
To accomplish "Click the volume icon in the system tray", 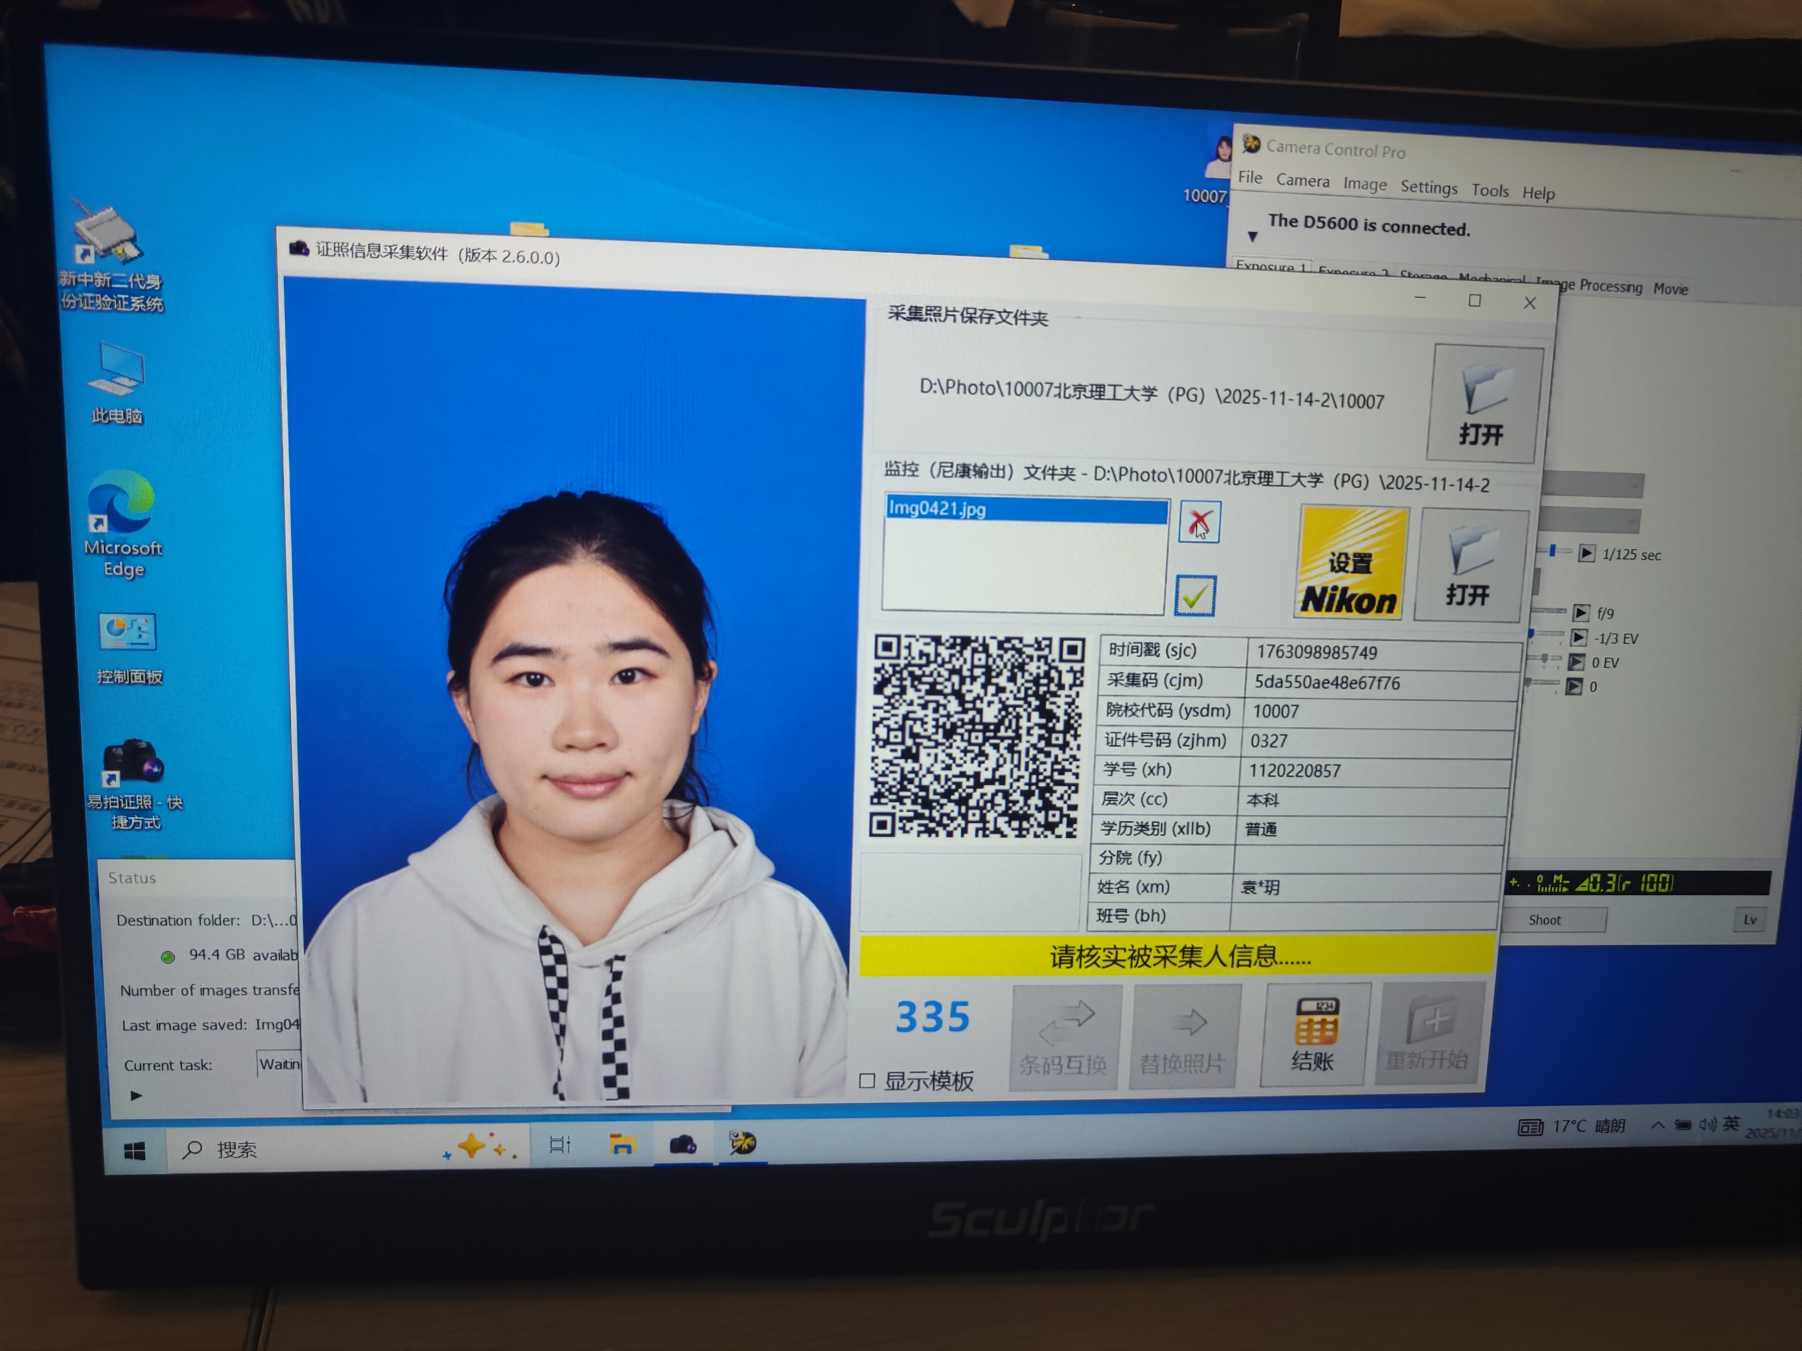I will (x=1707, y=1125).
